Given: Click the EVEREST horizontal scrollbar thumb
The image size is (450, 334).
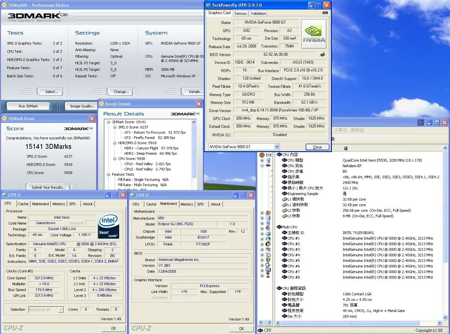Looking at the screenshot, I should tap(350, 323).
